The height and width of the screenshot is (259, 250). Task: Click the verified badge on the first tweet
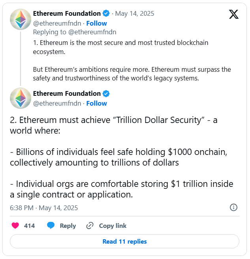[x=106, y=13]
